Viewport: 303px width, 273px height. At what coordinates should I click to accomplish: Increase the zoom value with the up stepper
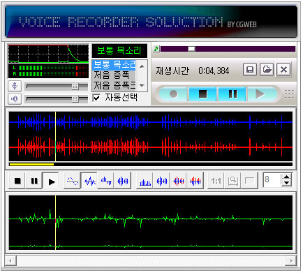coord(287,177)
